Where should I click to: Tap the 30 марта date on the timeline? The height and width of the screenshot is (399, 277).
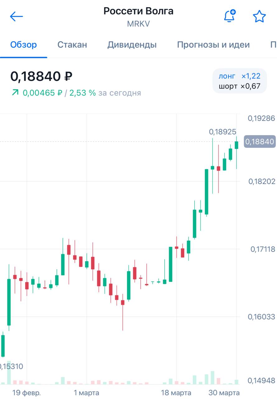click(224, 392)
